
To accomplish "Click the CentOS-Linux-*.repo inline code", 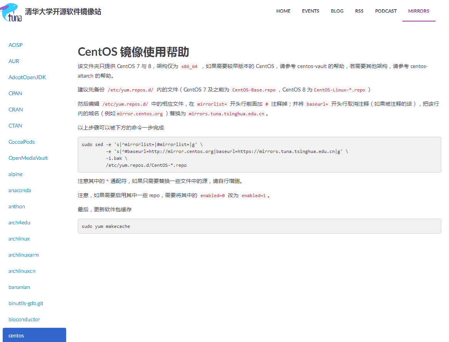I will click(x=339, y=90).
